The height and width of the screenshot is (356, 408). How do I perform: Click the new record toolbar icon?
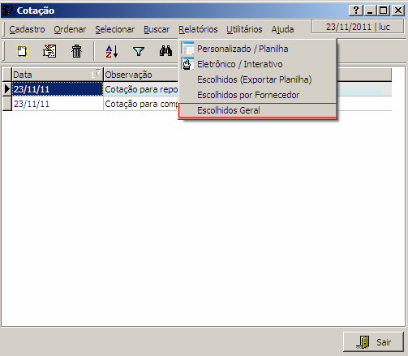tap(22, 51)
